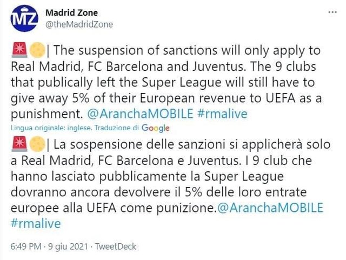Select the #rmalive hashtag in the Italian translation
The width and height of the screenshot is (346, 260).
(36, 223)
